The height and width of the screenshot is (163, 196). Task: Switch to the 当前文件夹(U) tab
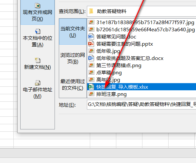73,32
